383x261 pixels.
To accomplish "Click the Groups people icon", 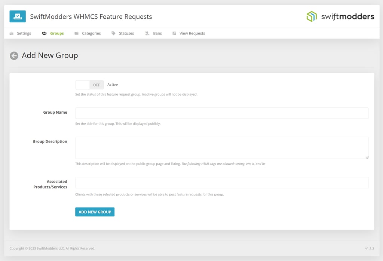I will pos(44,33).
